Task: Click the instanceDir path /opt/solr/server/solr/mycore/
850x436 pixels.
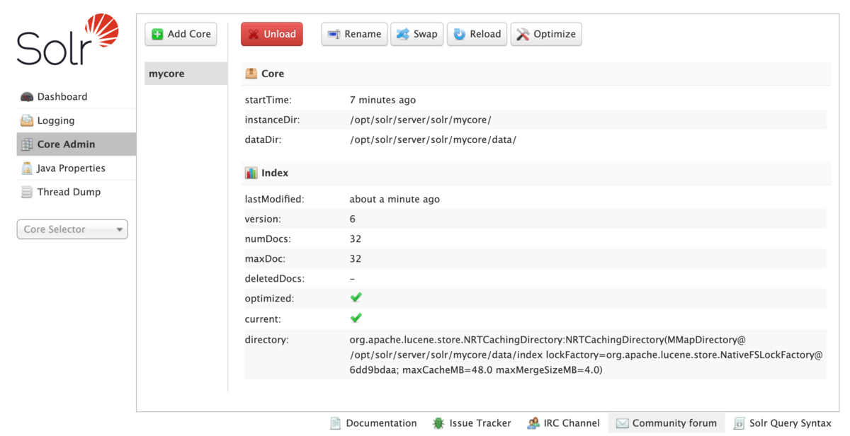Action: point(421,120)
